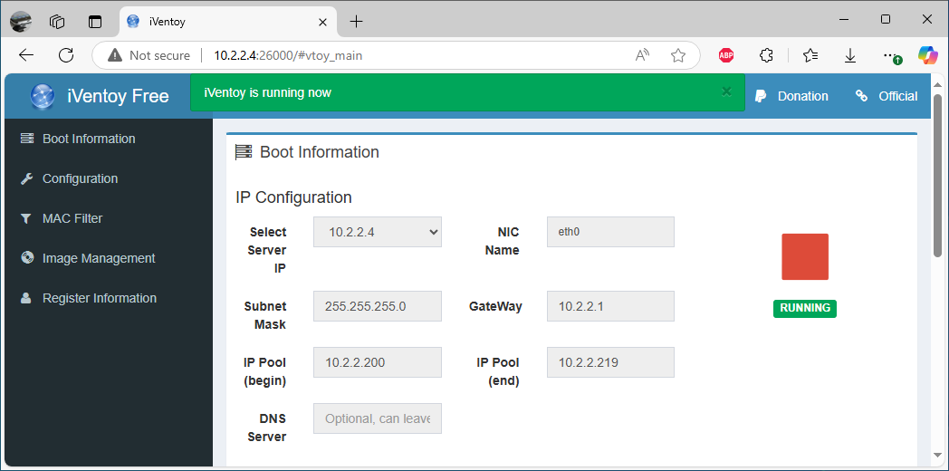
Task: Click the browser back arrow
Action: [26, 55]
